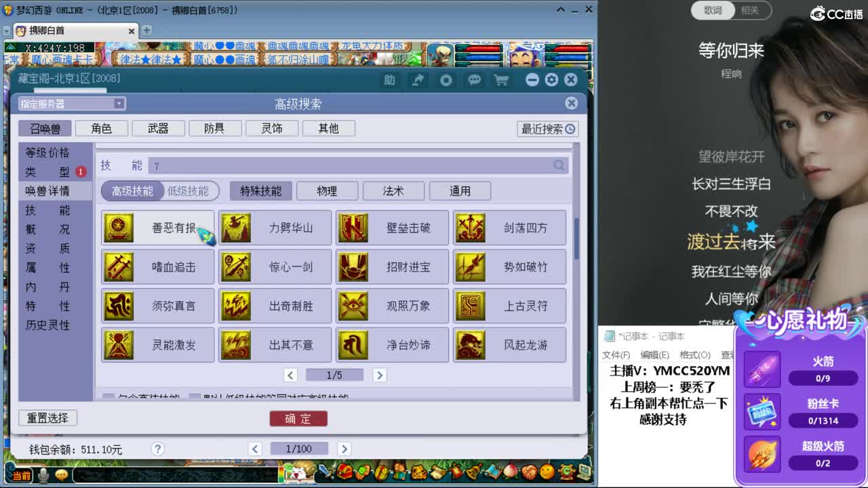Go to previous results page before 1/100

[255, 449]
